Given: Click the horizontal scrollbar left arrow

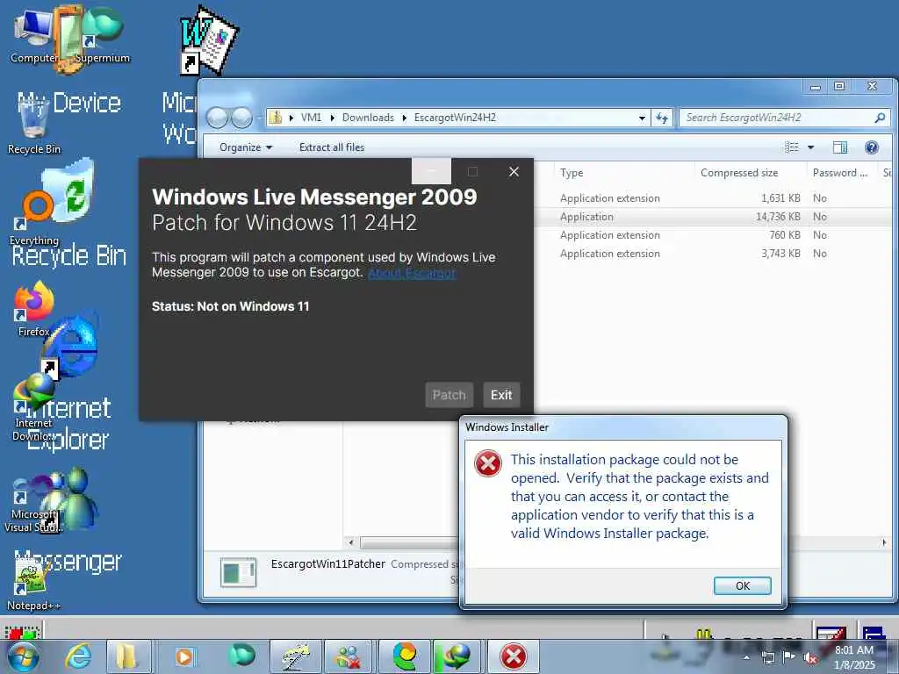Looking at the screenshot, I should [351, 542].
